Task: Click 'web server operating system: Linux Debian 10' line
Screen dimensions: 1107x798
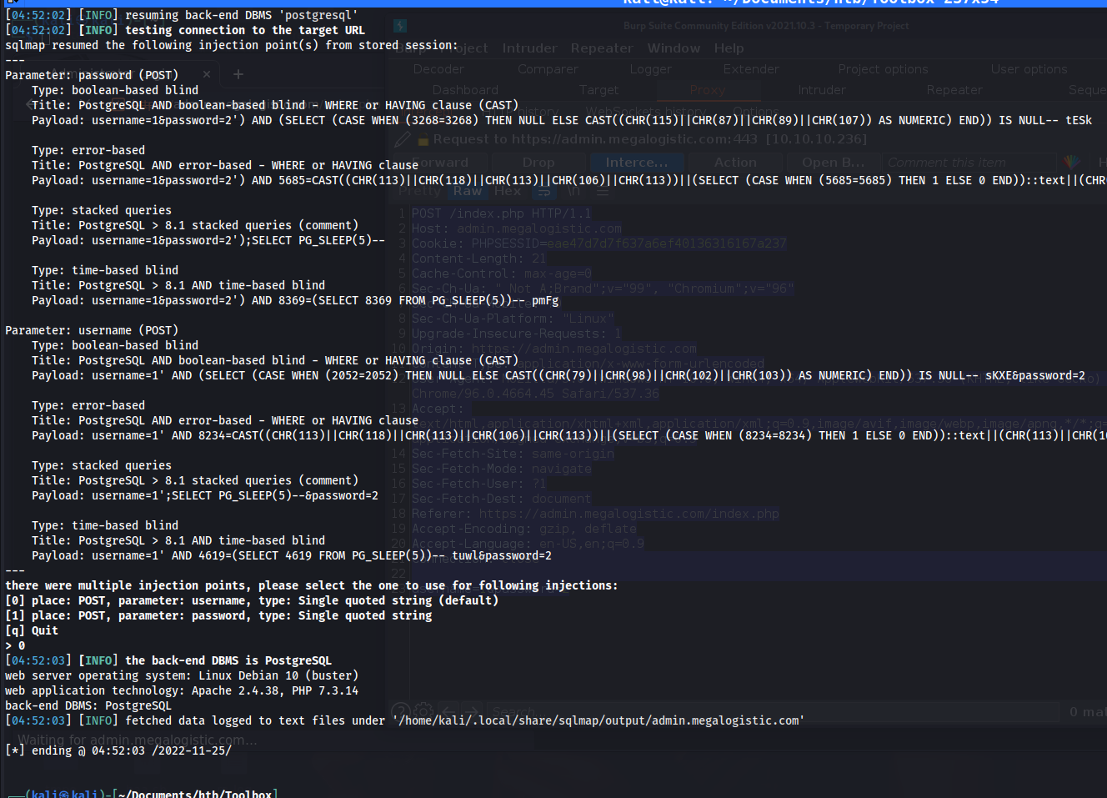Action: [x=182, y=675]
